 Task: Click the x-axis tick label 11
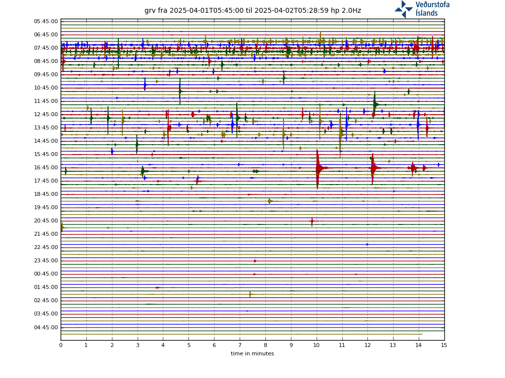click(x=342, y=345)
